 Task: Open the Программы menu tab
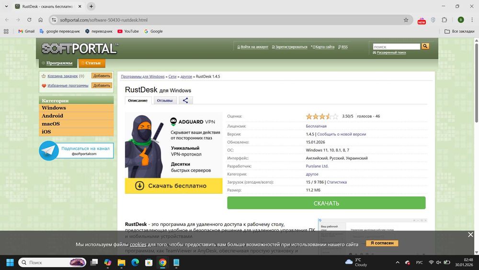(57, 63)
